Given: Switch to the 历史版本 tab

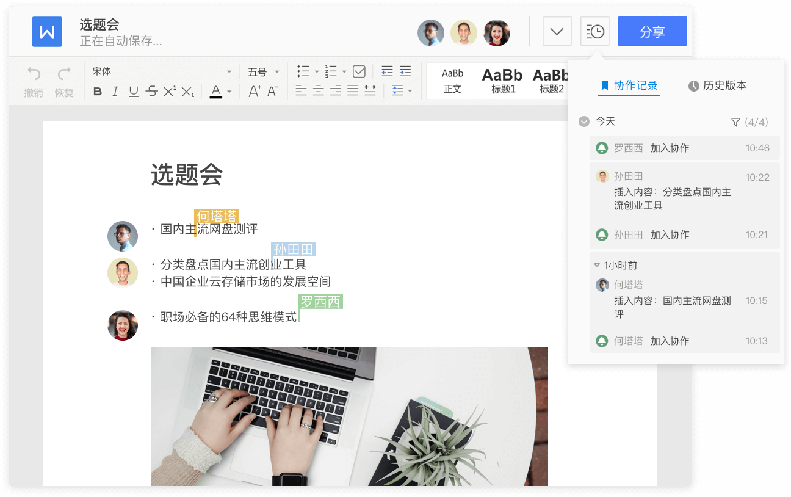Looking at the screenshot, I should (x=717, y=85).
